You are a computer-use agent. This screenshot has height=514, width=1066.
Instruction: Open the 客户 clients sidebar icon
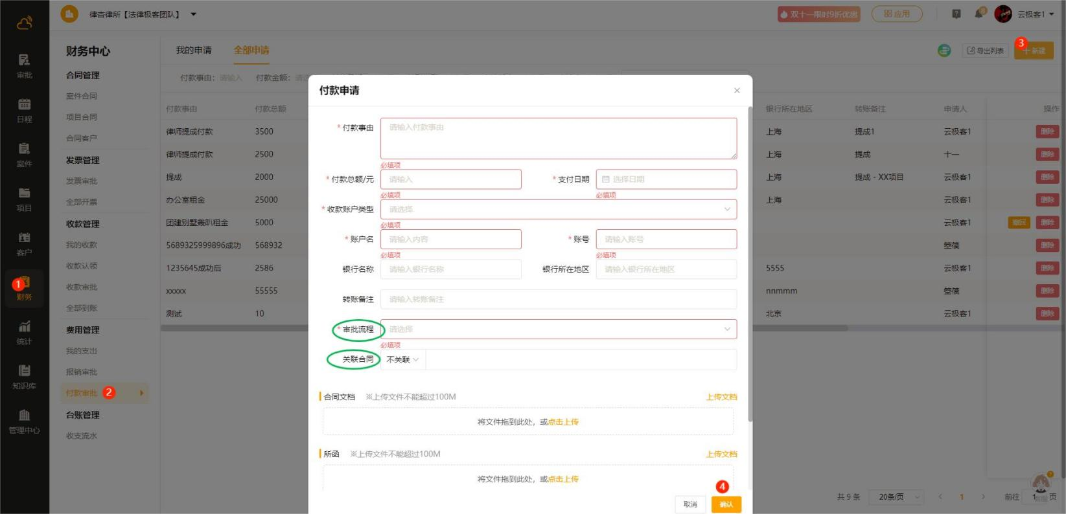24,243
